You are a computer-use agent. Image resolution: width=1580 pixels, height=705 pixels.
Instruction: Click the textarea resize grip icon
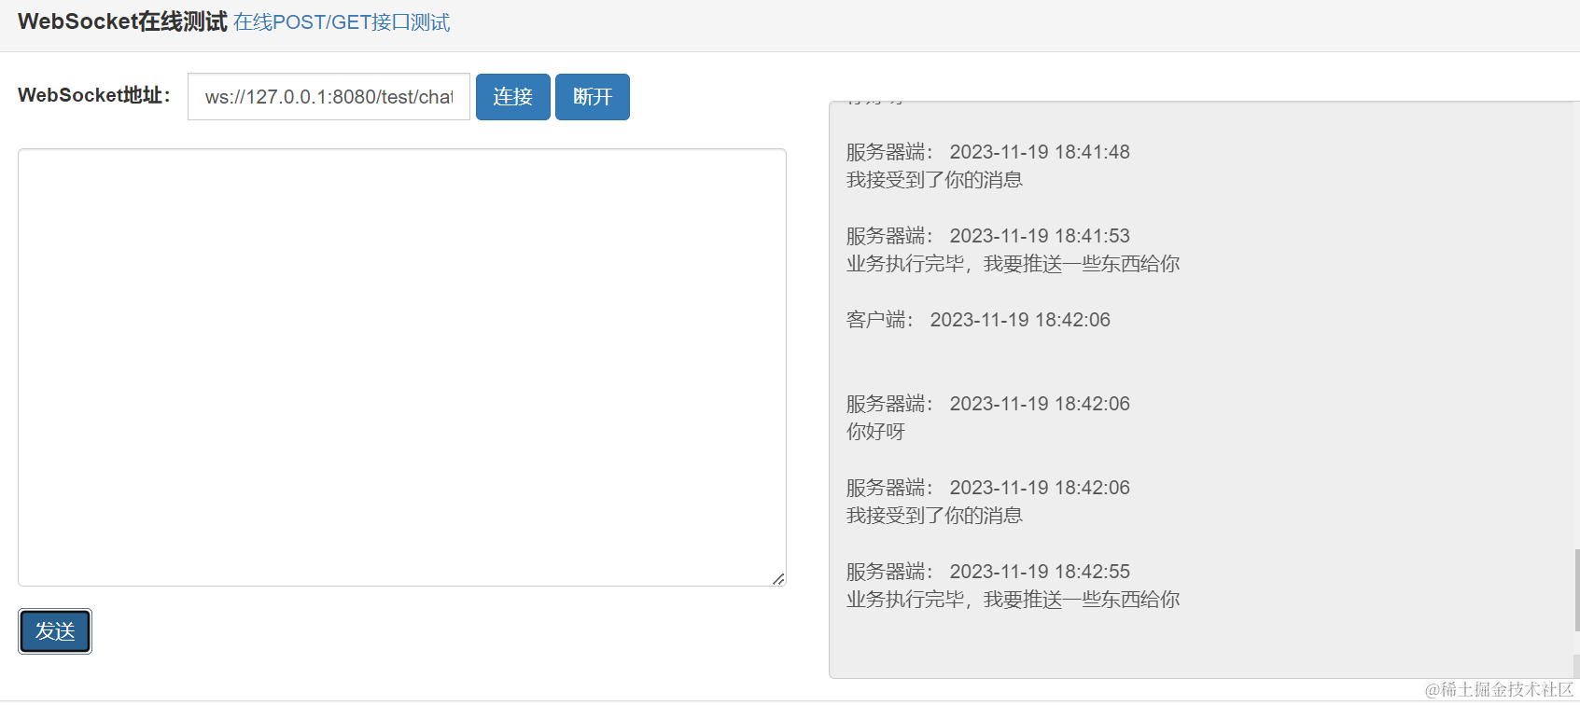click(778, 579)
